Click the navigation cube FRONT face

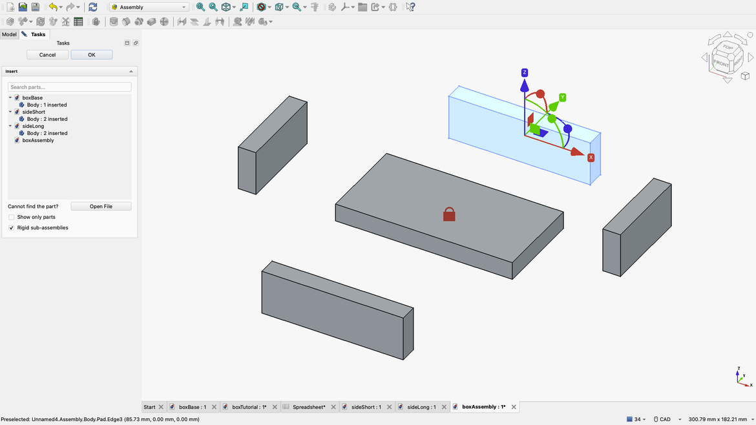pos(720,63)
